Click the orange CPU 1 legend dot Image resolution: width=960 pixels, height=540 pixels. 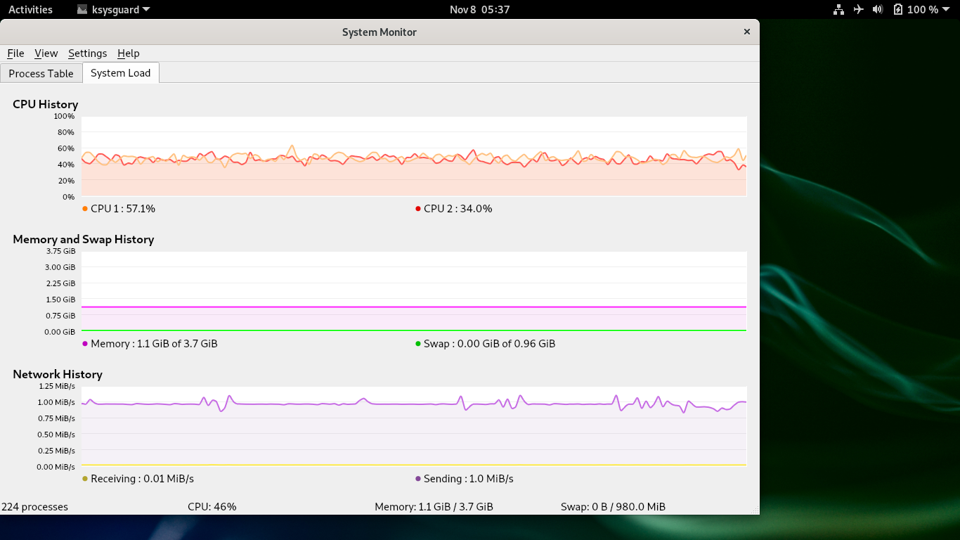85,208
